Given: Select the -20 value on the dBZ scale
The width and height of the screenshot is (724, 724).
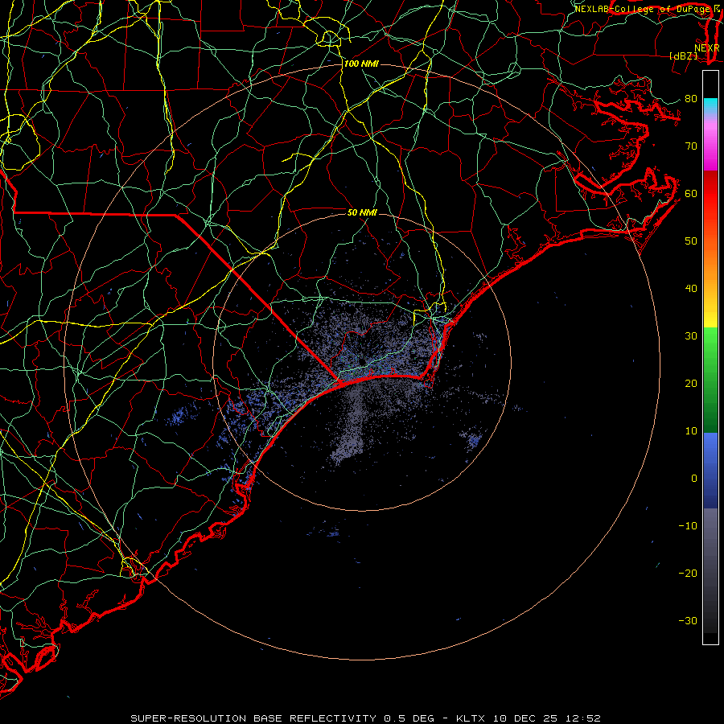Looking at the screenshot, I should click(x=688, y=573).
